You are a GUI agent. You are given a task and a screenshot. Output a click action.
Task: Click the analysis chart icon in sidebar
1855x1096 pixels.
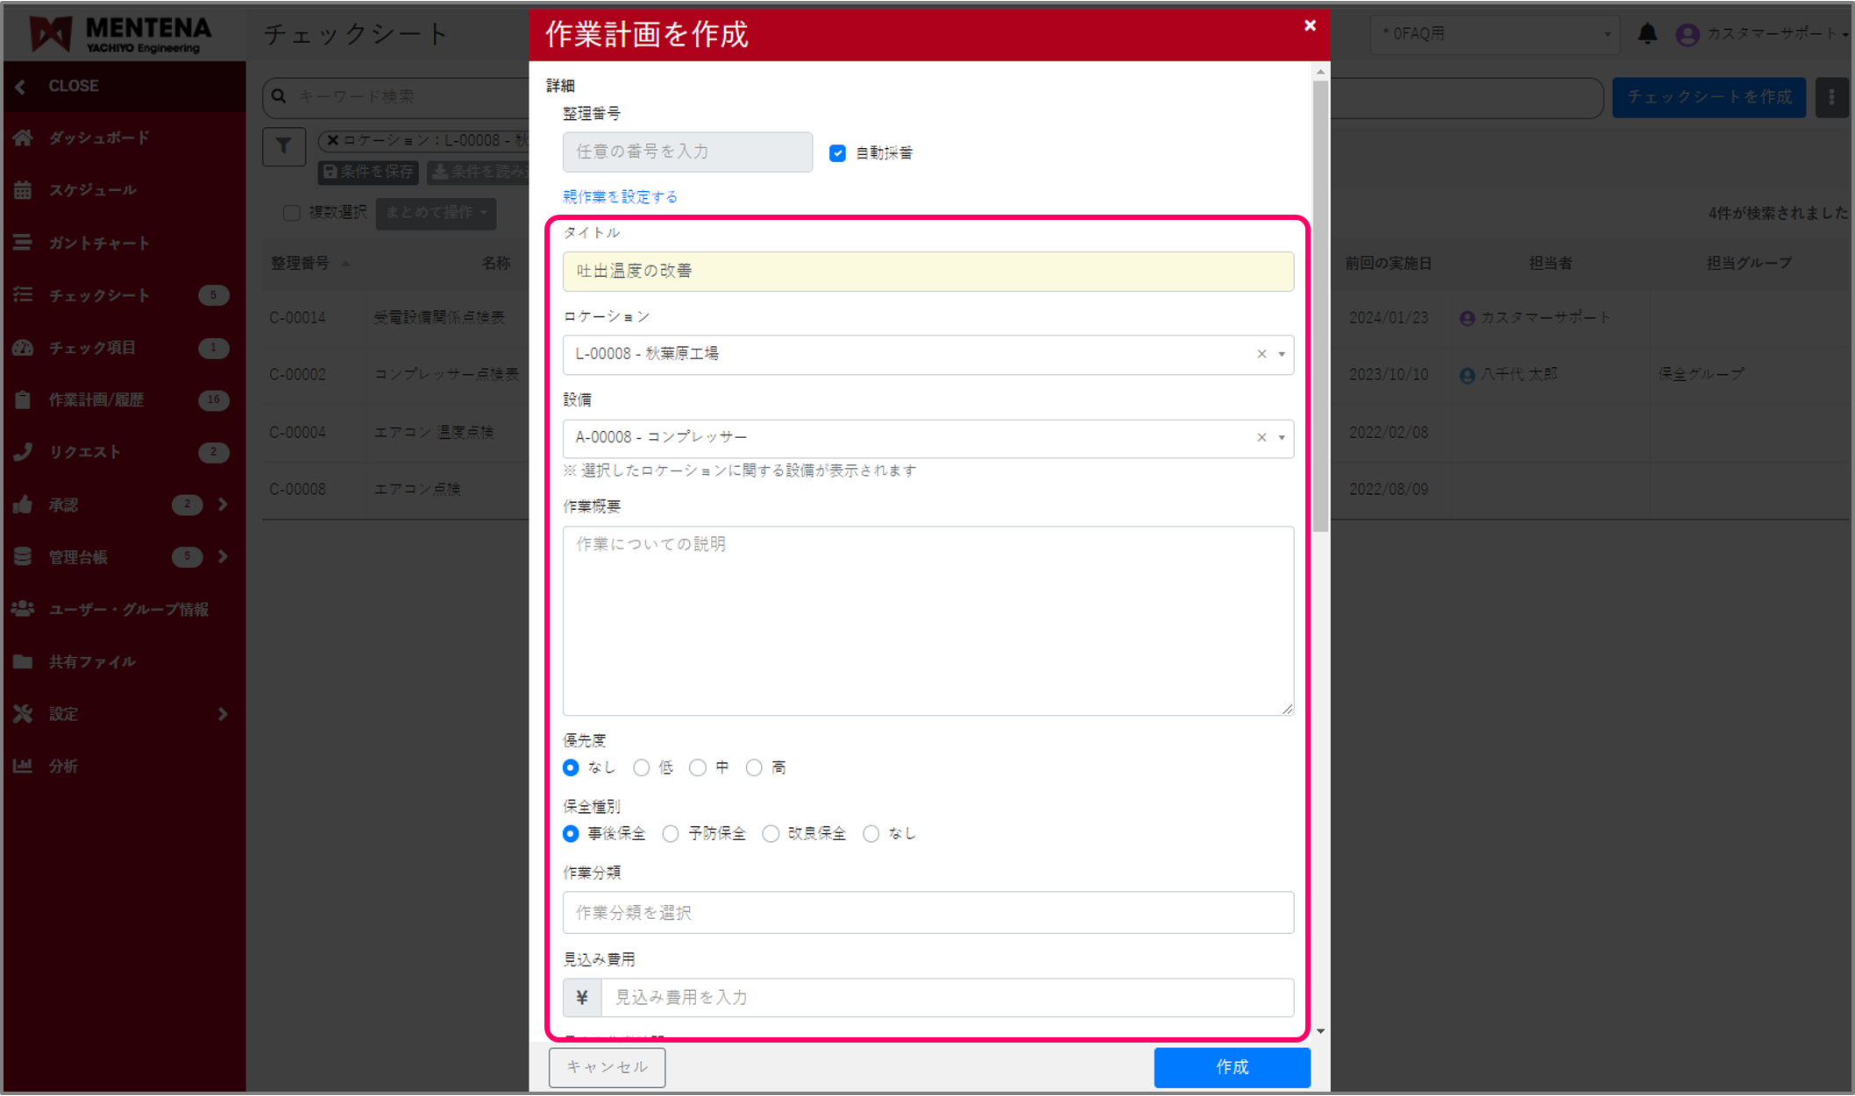pyautogui.click(x=23, y=766)
